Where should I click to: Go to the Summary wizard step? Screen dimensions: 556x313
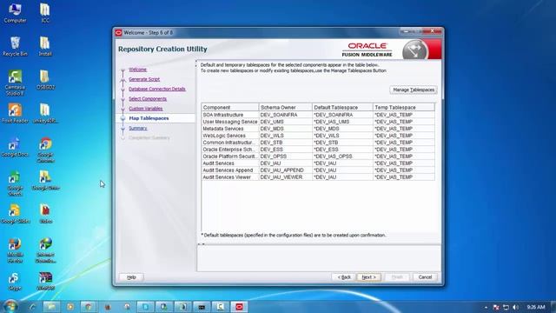[x=137, y=128]
